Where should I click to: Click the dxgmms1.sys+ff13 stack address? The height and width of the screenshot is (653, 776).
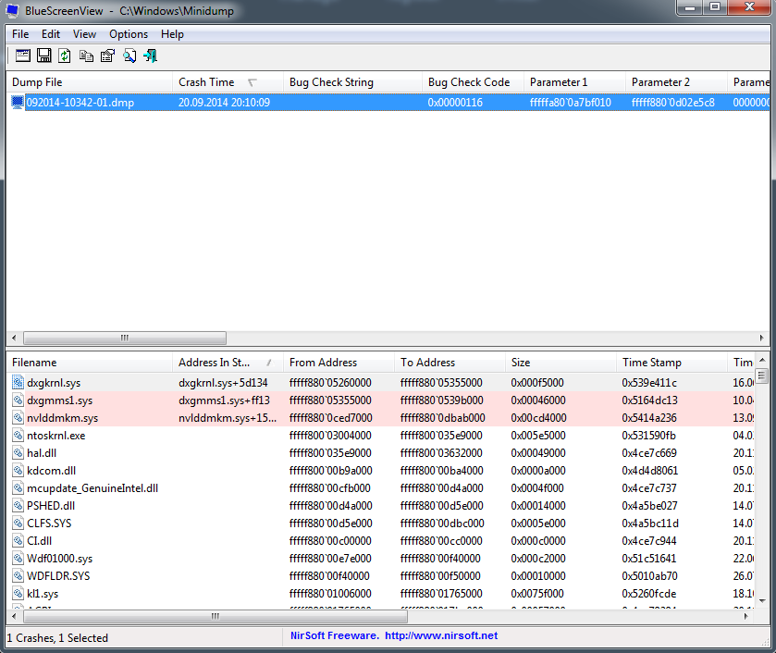[224, 400]
